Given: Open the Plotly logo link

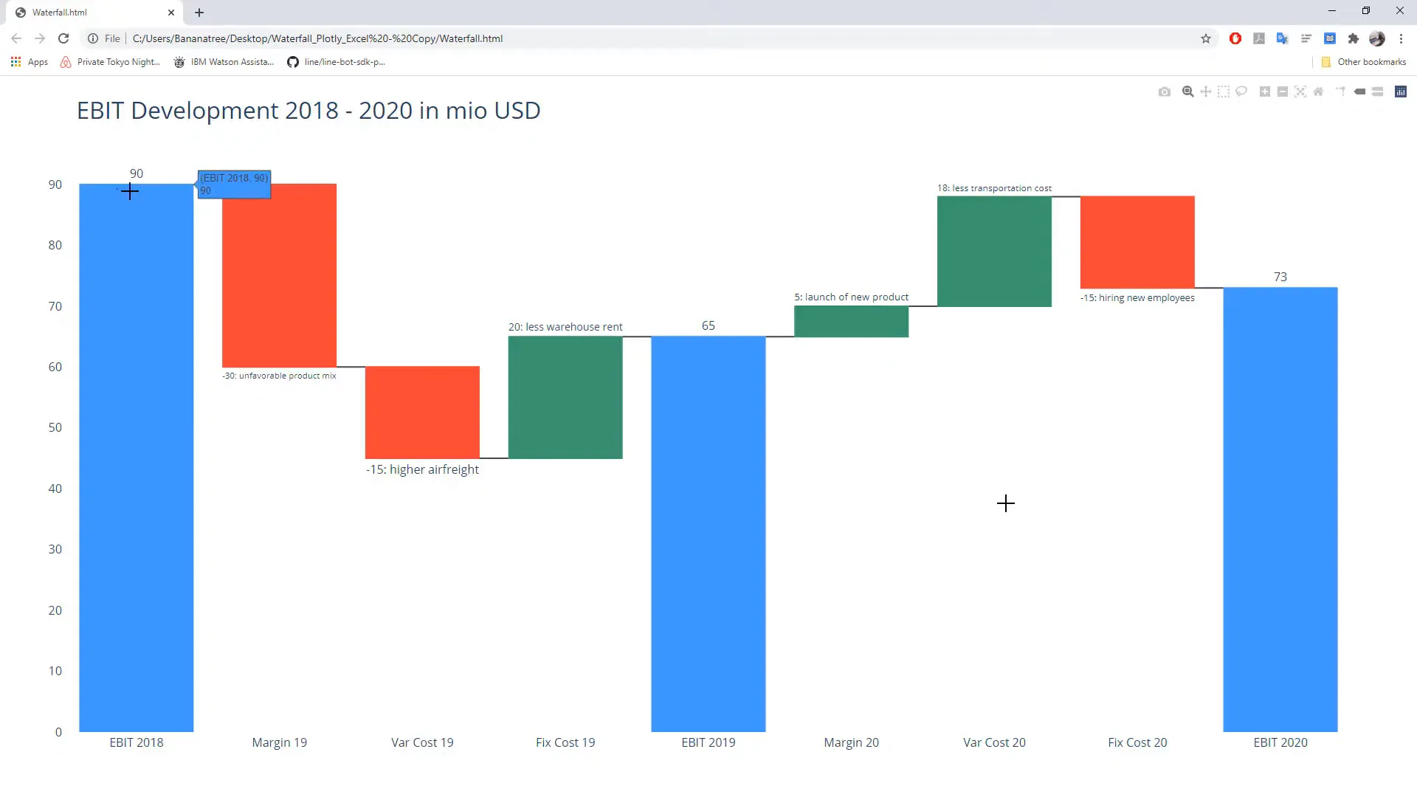Looking at the screenshot, I should (1401, 92).
